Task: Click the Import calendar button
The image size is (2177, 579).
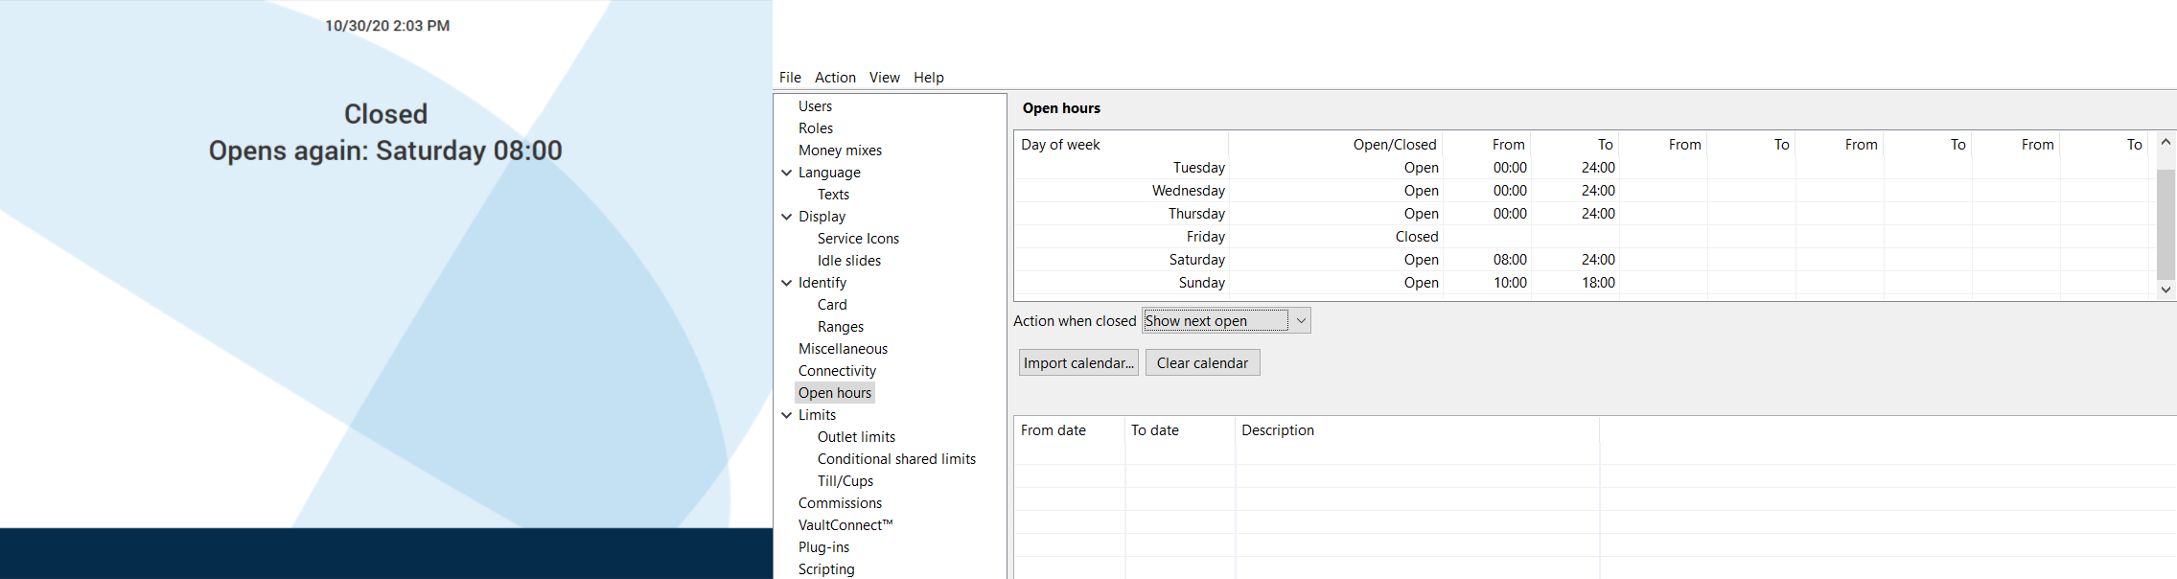Action: [x=1078, y=363]
